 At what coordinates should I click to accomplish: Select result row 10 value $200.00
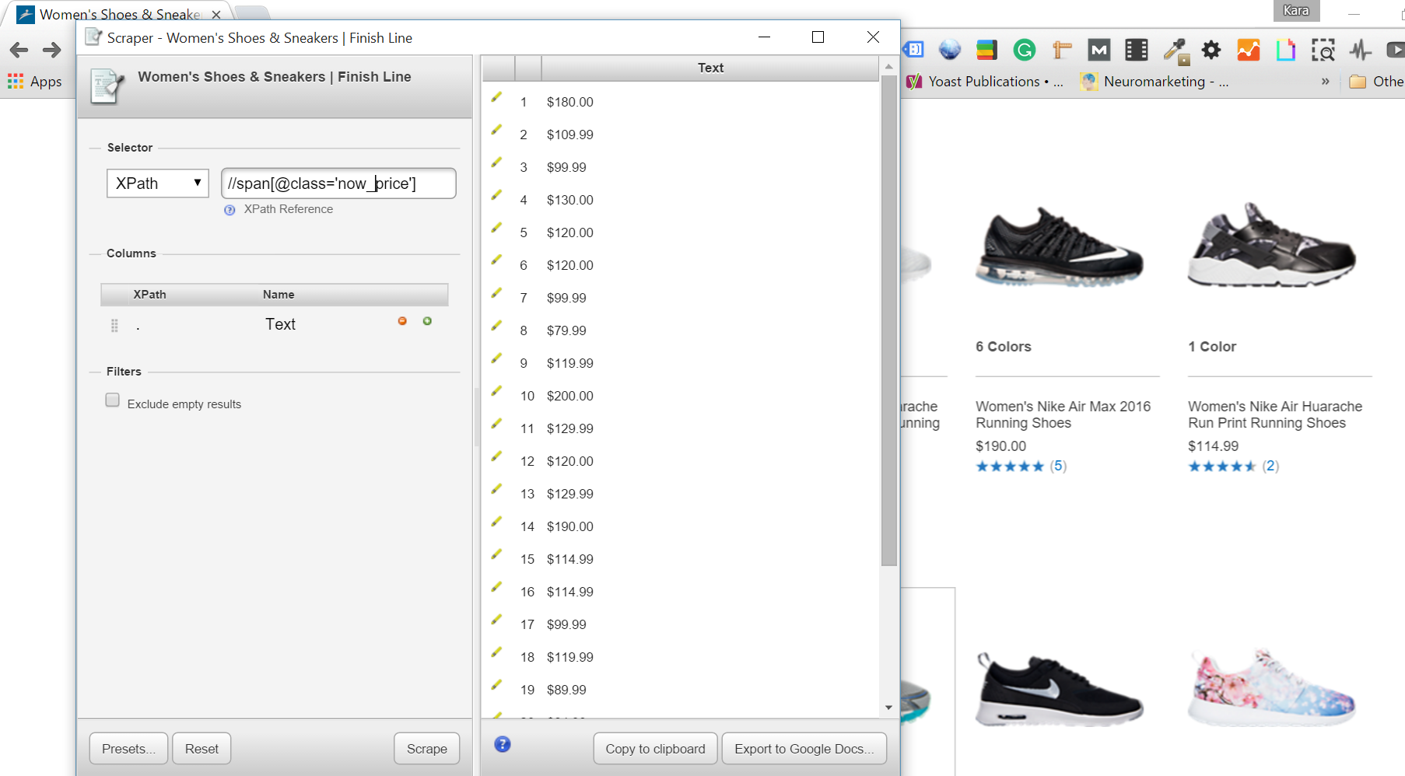click(570, 396)
